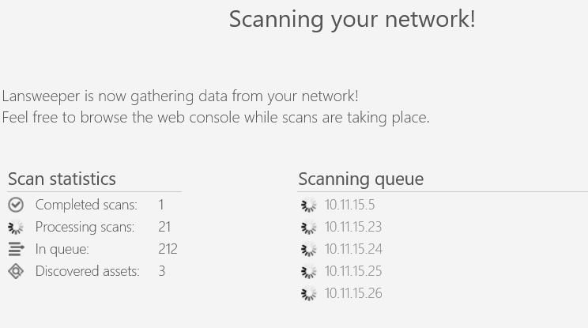The height and width of the screenshot is (328, 588).
Task: Click the spinner beside 10.11.15.24
Action: tap(309, 250)
